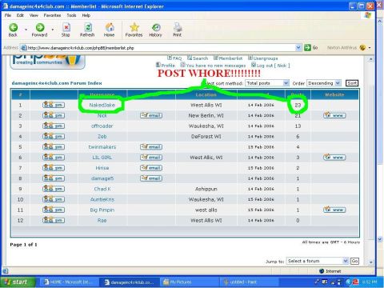Open the www website icon for Nick
Image resolution: width=384 pixels, height=288 pixels.
coord(334,115)
